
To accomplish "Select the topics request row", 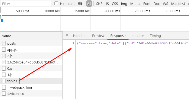I will 31,81.
